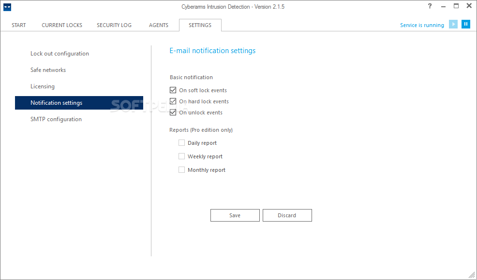This screenshot has width=477, height=280.
Task: Start the service with play button
Action: [x=453, y=24]
